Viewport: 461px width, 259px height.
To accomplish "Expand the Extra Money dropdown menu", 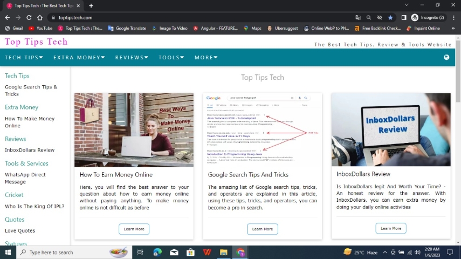I will click(79, 57).
